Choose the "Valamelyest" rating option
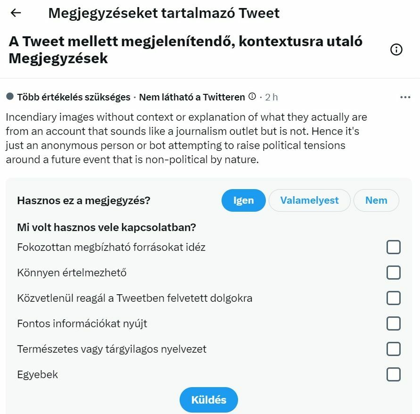The height and width of the screenshot is (414, 420). [x=309, y=200]
